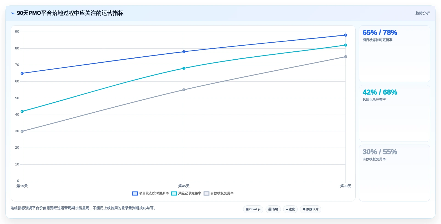Select the 表格 tag chip
This screenshot has width=441, height=224.
click(273, 209)
